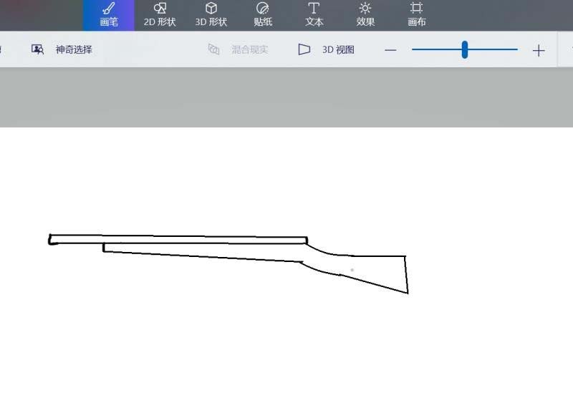
Task: Open the 效果 effects panel
Action: (x=365, y=14)
